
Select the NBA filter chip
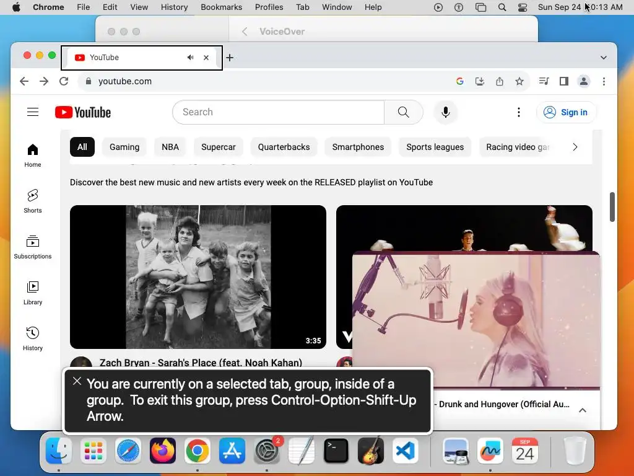pyautogui.click(x=170, y=147)
